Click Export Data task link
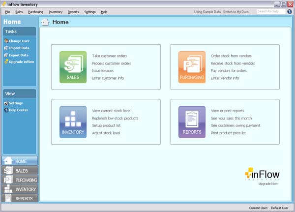 coord(19,55)
